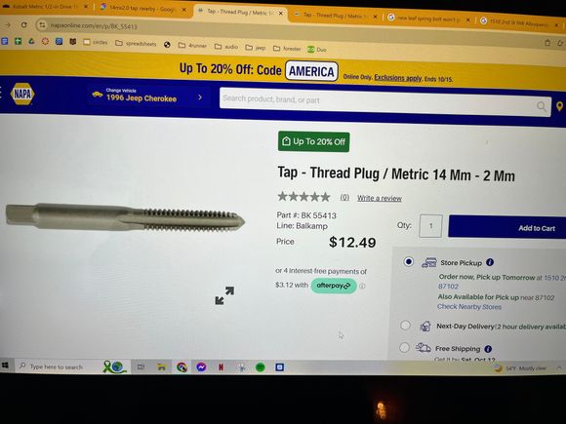Open the 4runner bookmarks folder

tap(193, 46)
